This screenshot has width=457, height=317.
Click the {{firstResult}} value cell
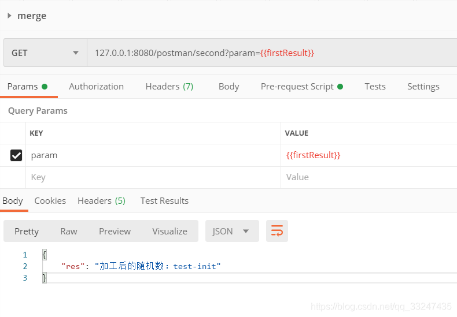pos(368,155)
